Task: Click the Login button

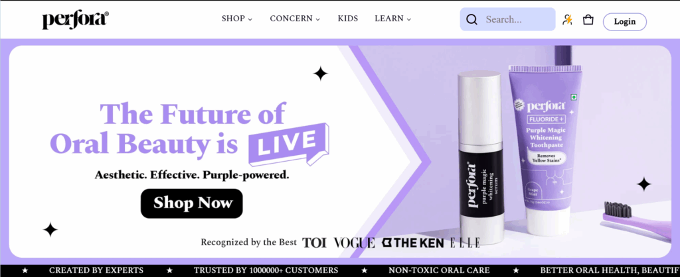Action: click(624, 22)
